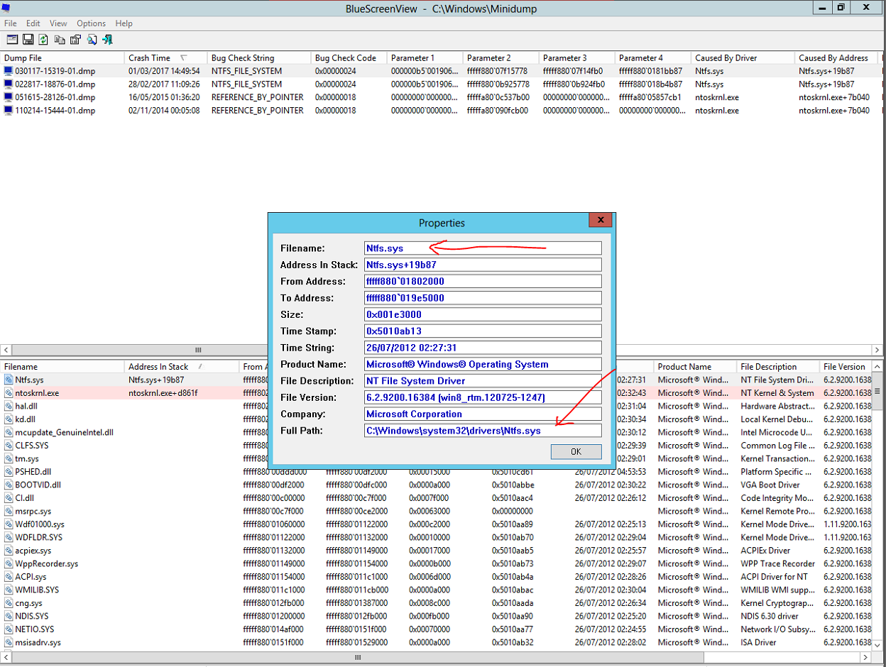The width and height of the screenshot is (886, 667).
Task: Click the Company field in Properties
Action: click(483, 414)
